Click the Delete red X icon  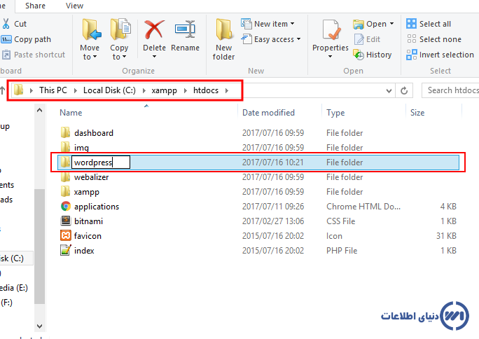pos(153,30)
